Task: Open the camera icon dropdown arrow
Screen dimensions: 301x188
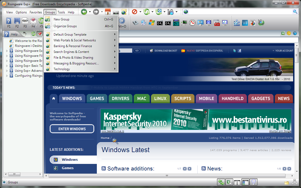Action: (x=176, y=12)
